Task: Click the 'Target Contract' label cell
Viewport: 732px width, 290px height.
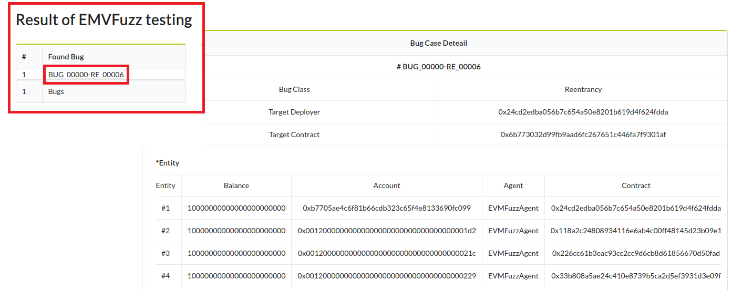Action: point(294,134)
